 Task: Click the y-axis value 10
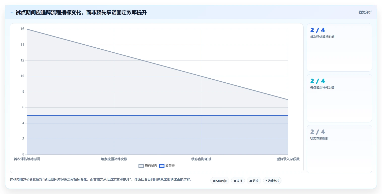tap(22, 76)
